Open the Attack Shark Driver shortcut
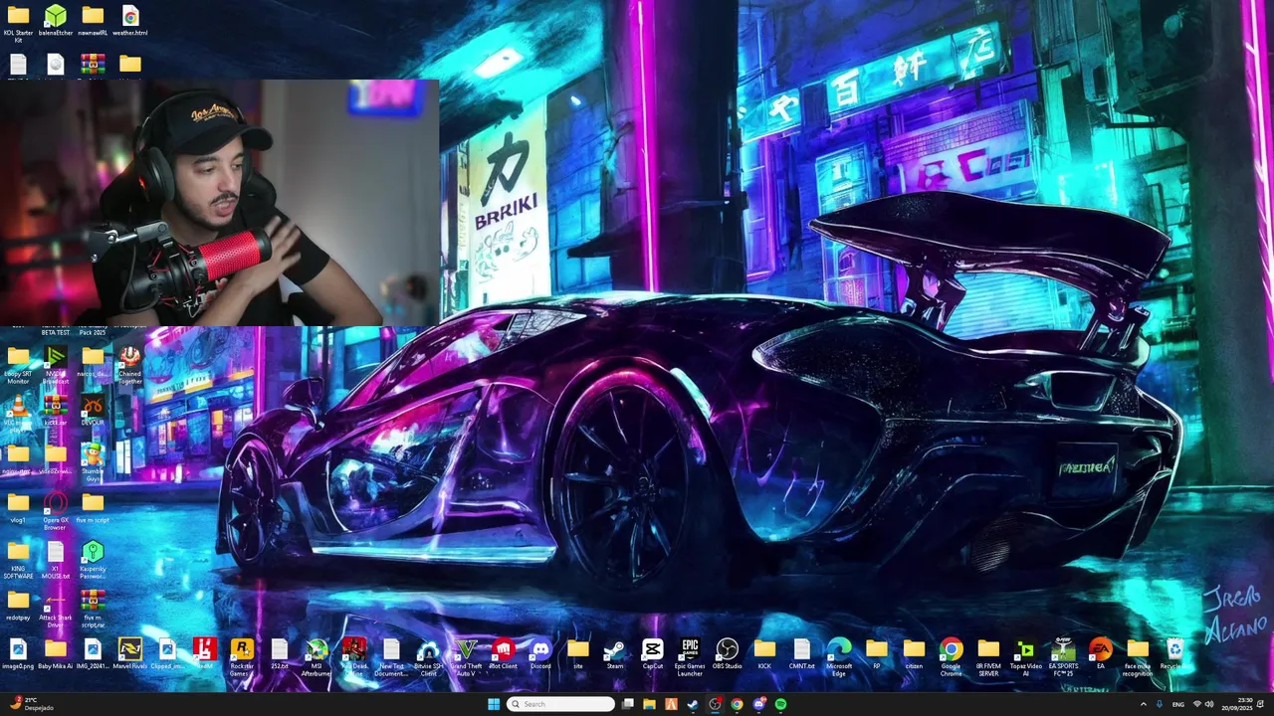Screen dimensions: 1274x716 pos(56,608)
